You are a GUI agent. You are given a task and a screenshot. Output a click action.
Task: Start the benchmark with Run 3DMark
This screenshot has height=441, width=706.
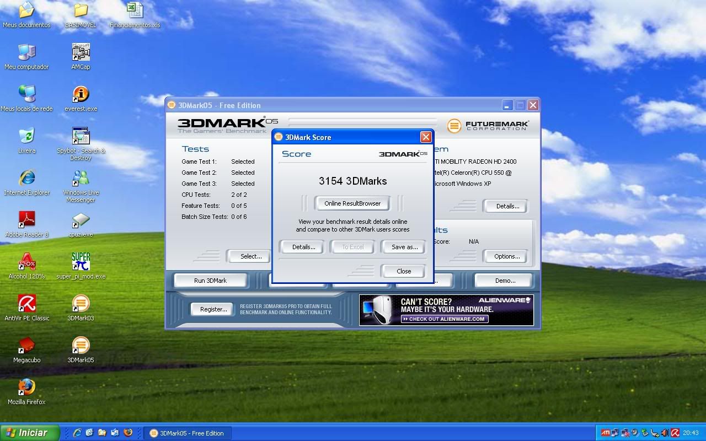click(211, 280)
